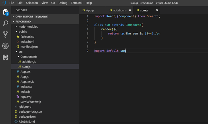The image size is (208, 124).
Task: Open manifest.json in the file tree
Action: click(29, 47)
